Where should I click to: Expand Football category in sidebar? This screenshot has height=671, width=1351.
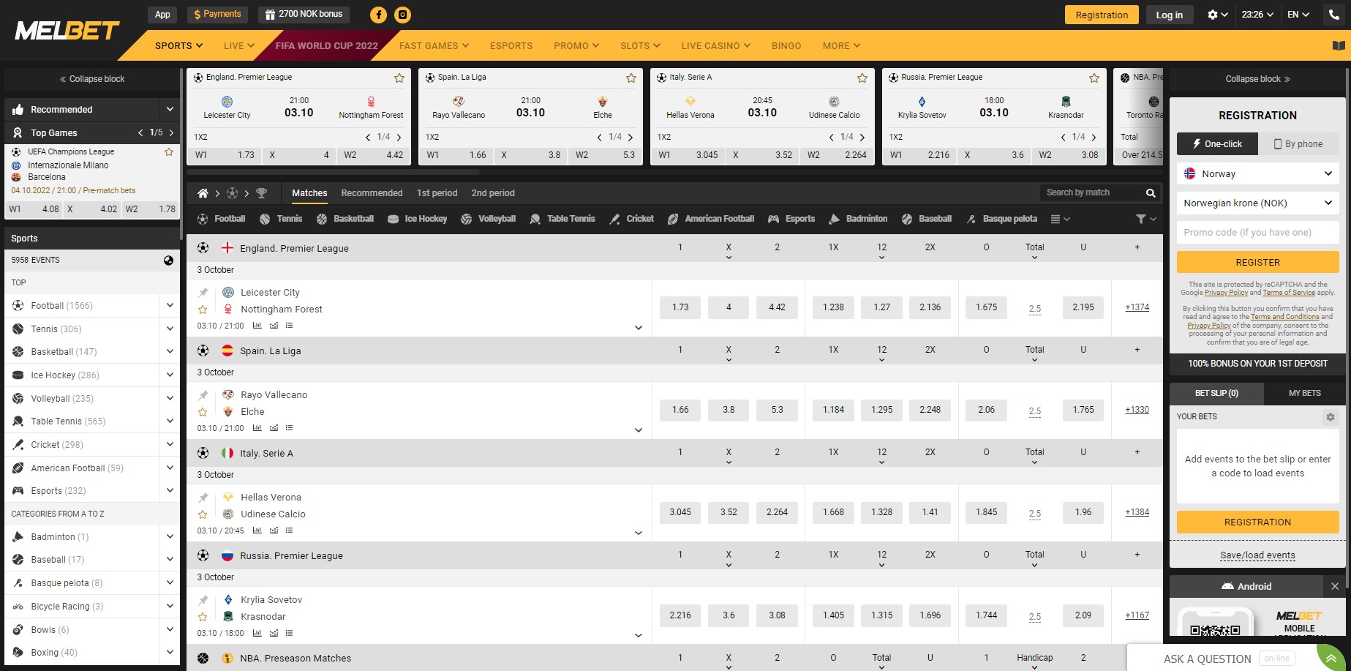(x=170, y=305)
